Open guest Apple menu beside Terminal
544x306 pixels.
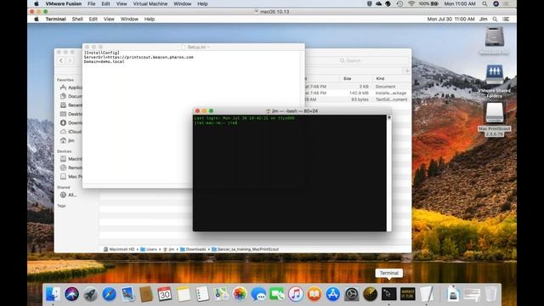[x=37, y=19]
